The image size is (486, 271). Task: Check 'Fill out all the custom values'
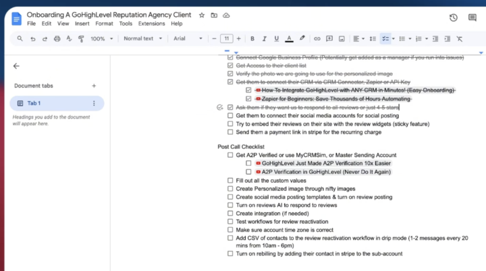point(230,180)
